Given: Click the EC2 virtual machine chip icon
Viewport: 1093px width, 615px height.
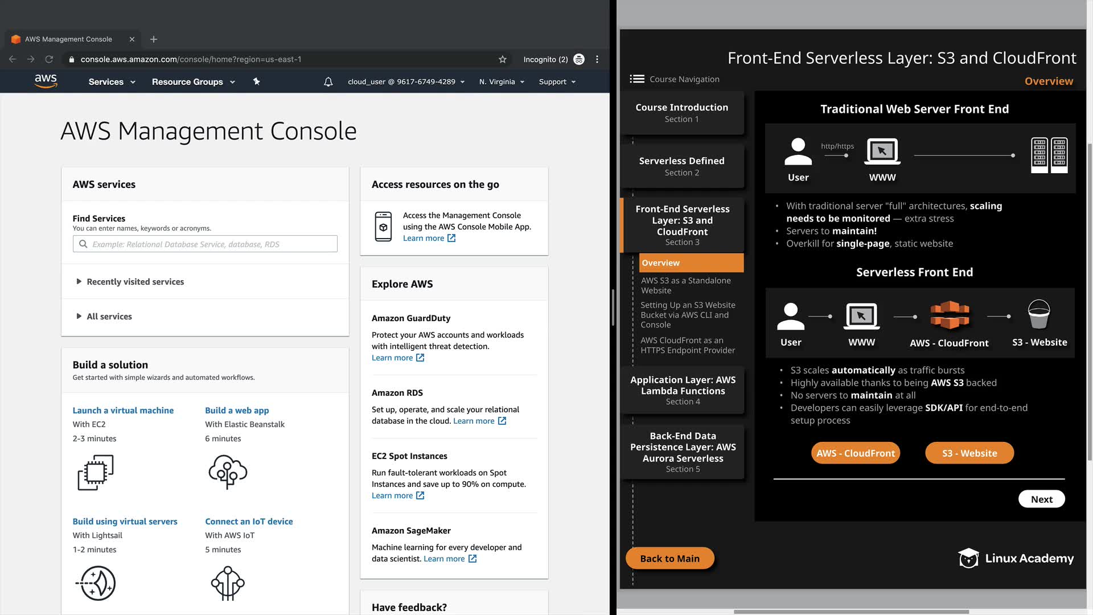Looking at the screenshot, I should 96,472.
